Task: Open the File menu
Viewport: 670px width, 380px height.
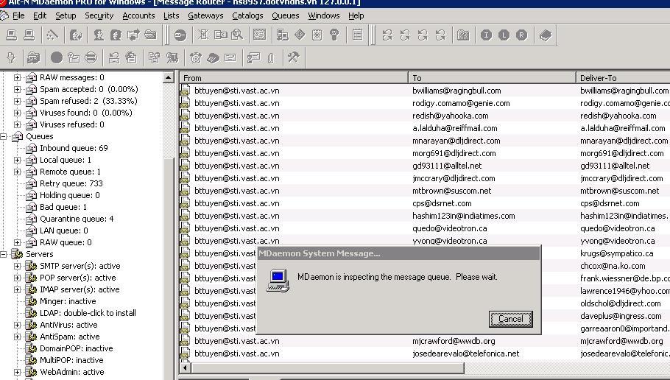Action: (18, 15)
